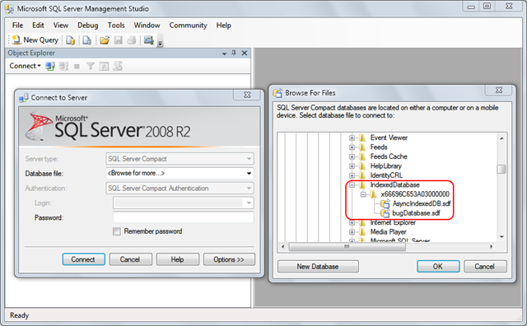This screenshot has width=527, height=326.
Task: Click the file tree horizontal scrollbar thumb
Action: pos(347,247)
